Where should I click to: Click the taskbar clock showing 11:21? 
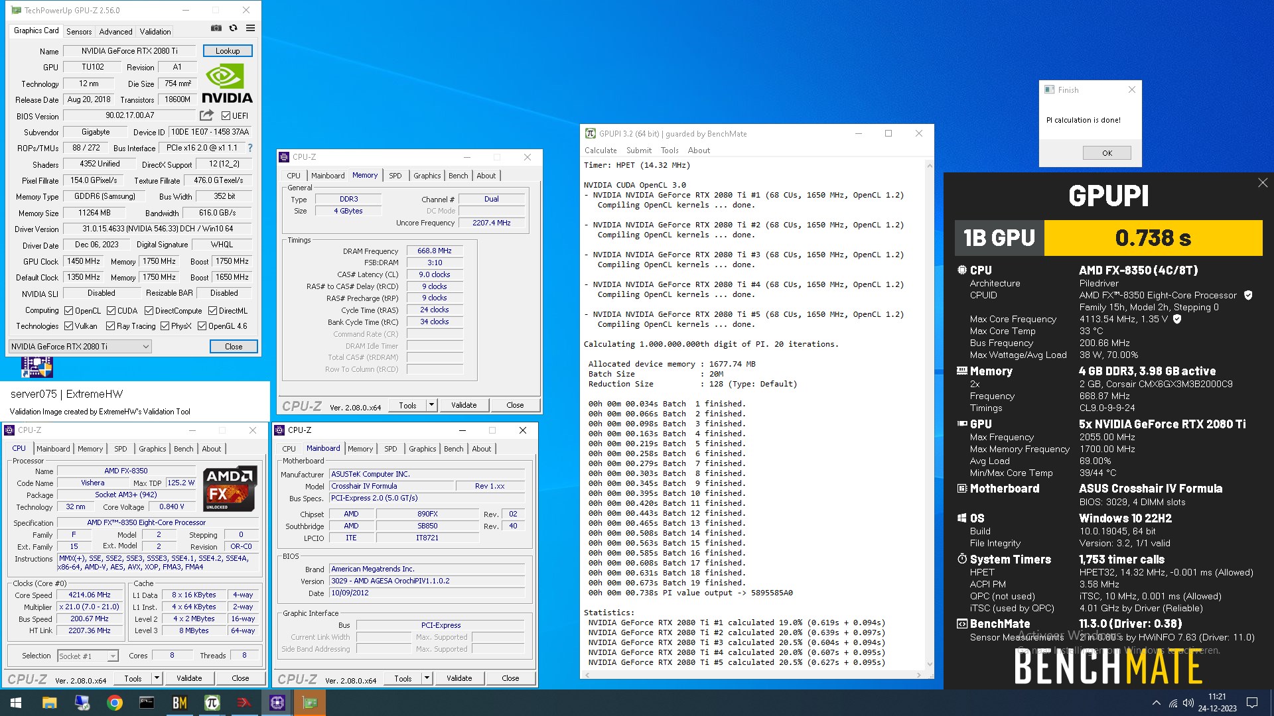(1217, 703)
